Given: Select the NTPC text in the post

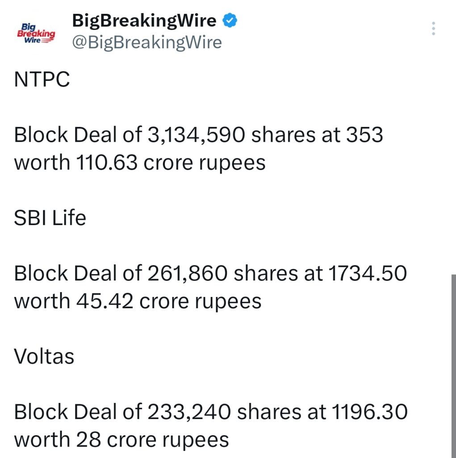Looking at the screenshot, I should (x=42, y=79).
